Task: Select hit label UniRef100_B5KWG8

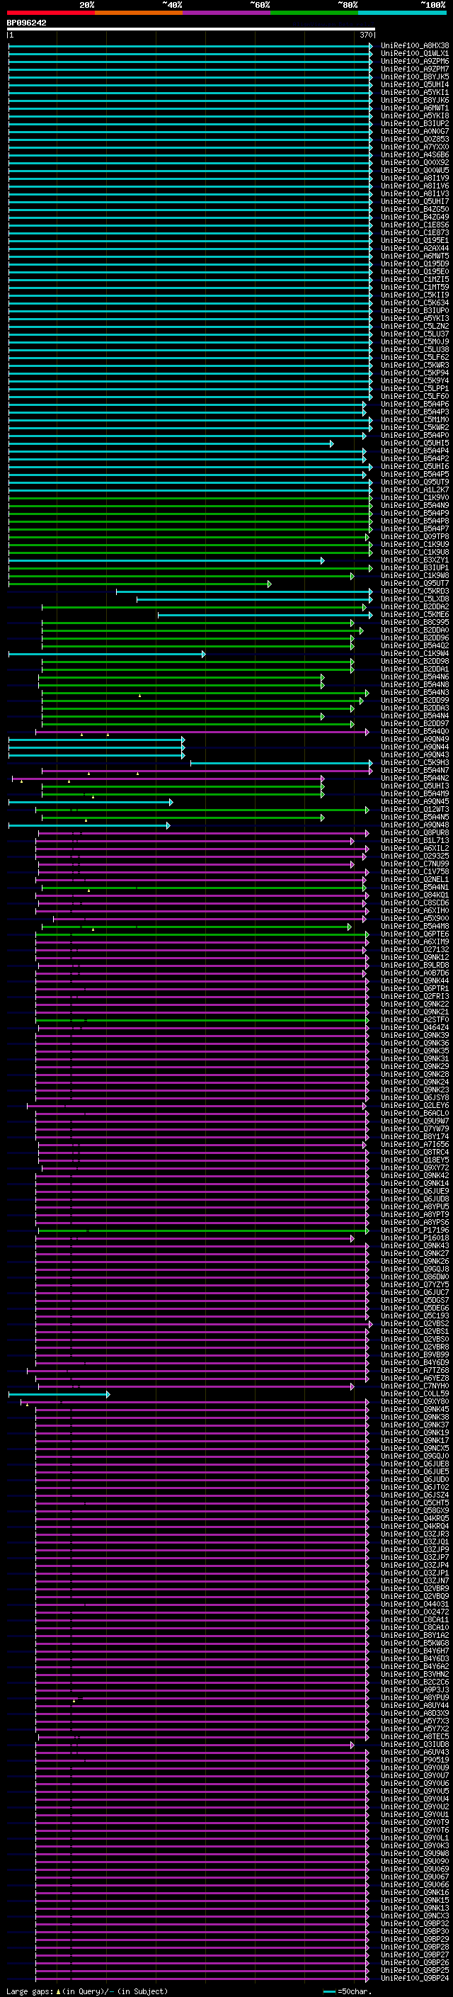Action: click(415, 1643)
